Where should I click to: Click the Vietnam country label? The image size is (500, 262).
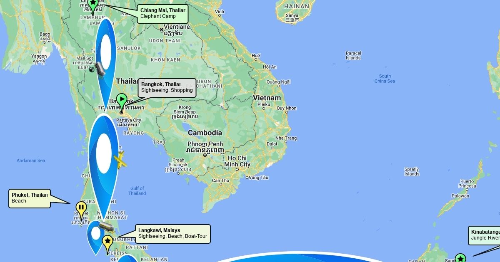tap(267, 98)
